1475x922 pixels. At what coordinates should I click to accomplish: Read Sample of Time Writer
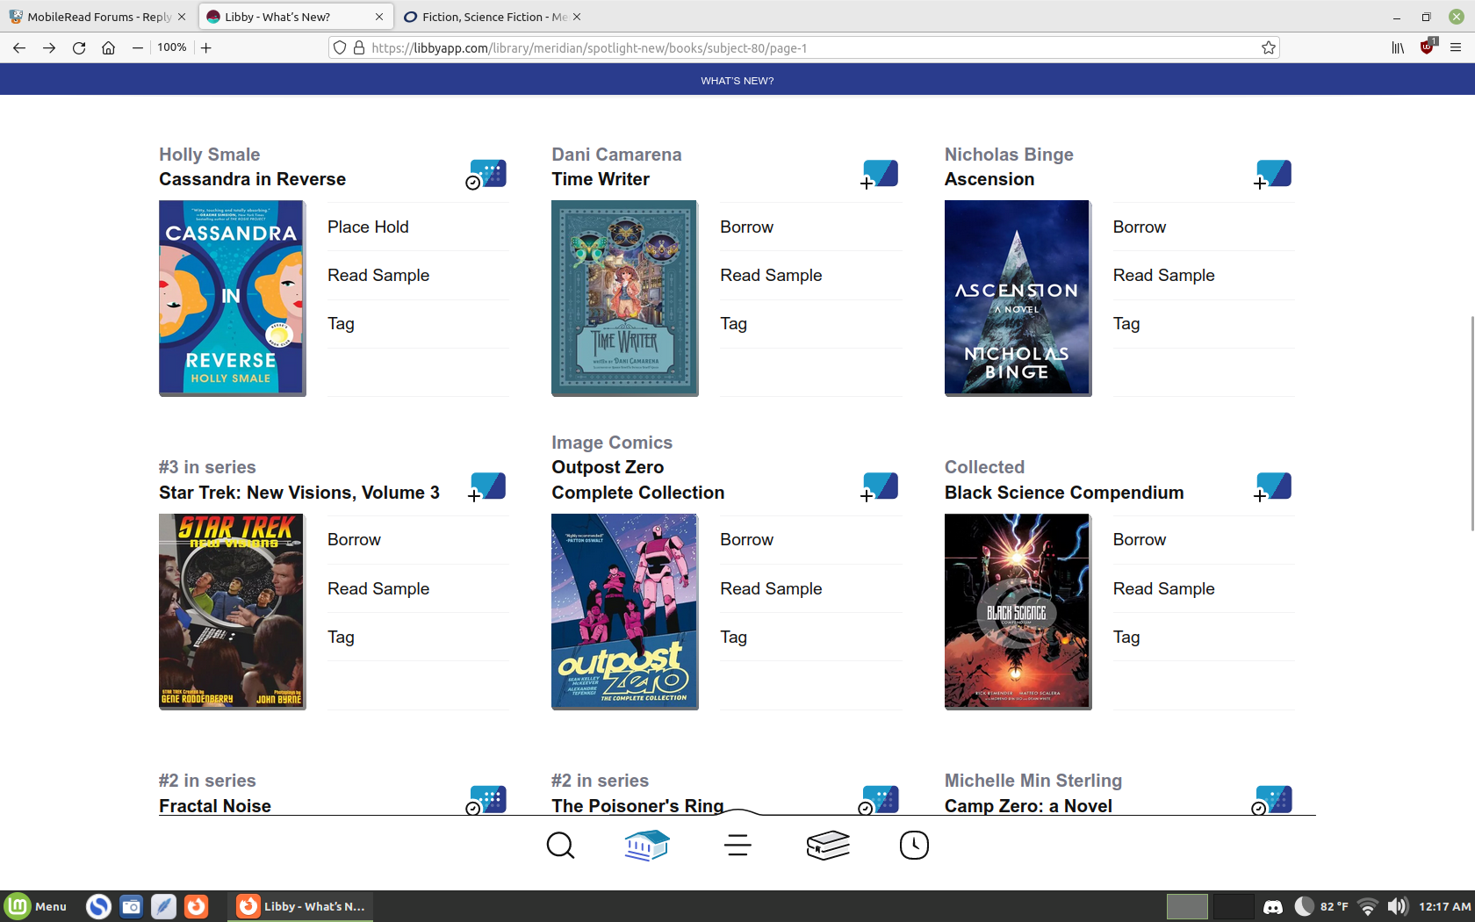coord(811,275)
